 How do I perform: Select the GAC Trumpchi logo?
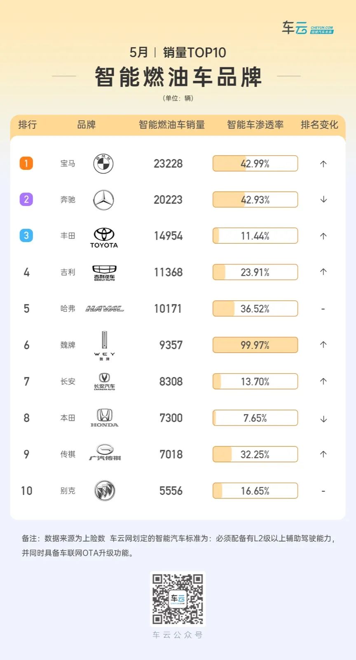tap(105, 453)
